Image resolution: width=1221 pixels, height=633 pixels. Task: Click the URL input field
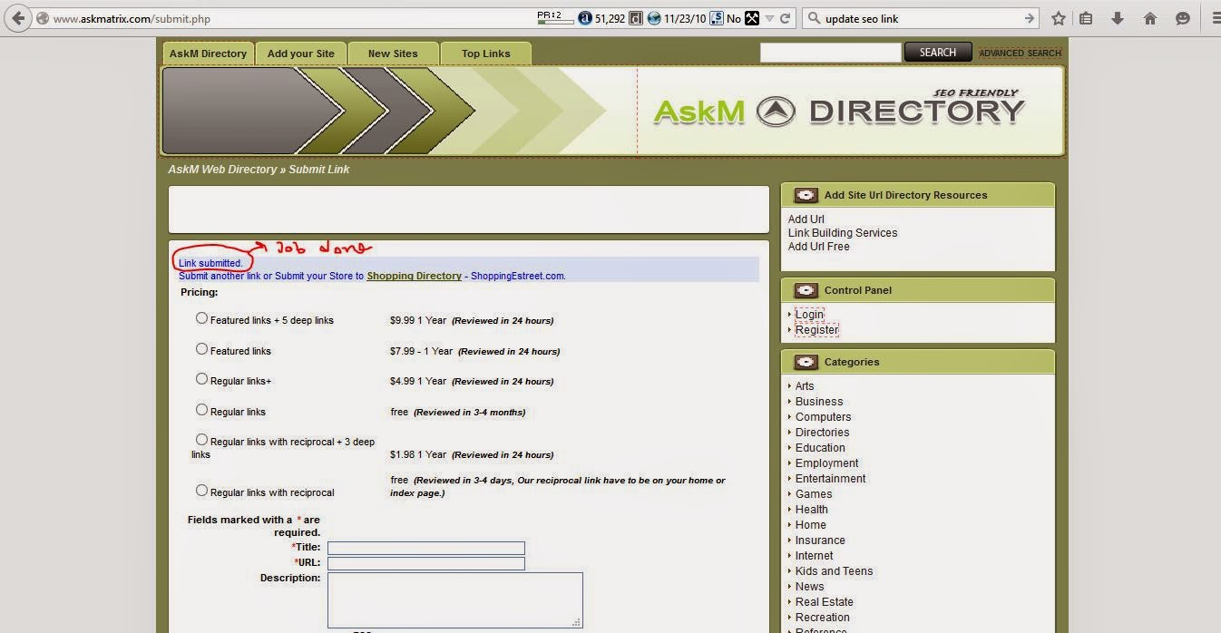426,563
